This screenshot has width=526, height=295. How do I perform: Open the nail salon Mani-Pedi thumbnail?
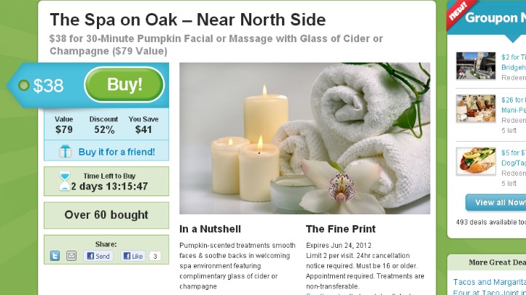pos(476,108)
